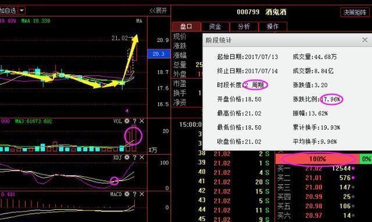Select the trade tick row numbered 41
This screenshot has height=222, width=372.
(x=234, y=182)
